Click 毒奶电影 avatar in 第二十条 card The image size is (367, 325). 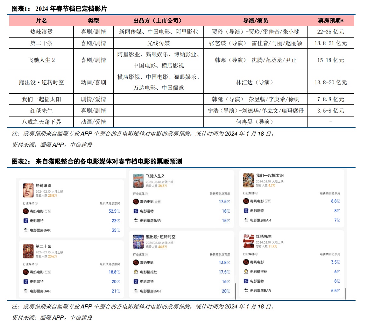coord(26,272)
